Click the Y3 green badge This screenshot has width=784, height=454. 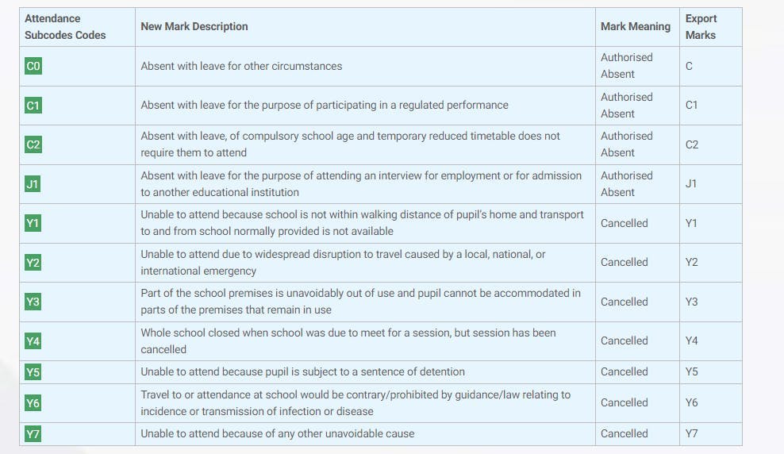33,302
